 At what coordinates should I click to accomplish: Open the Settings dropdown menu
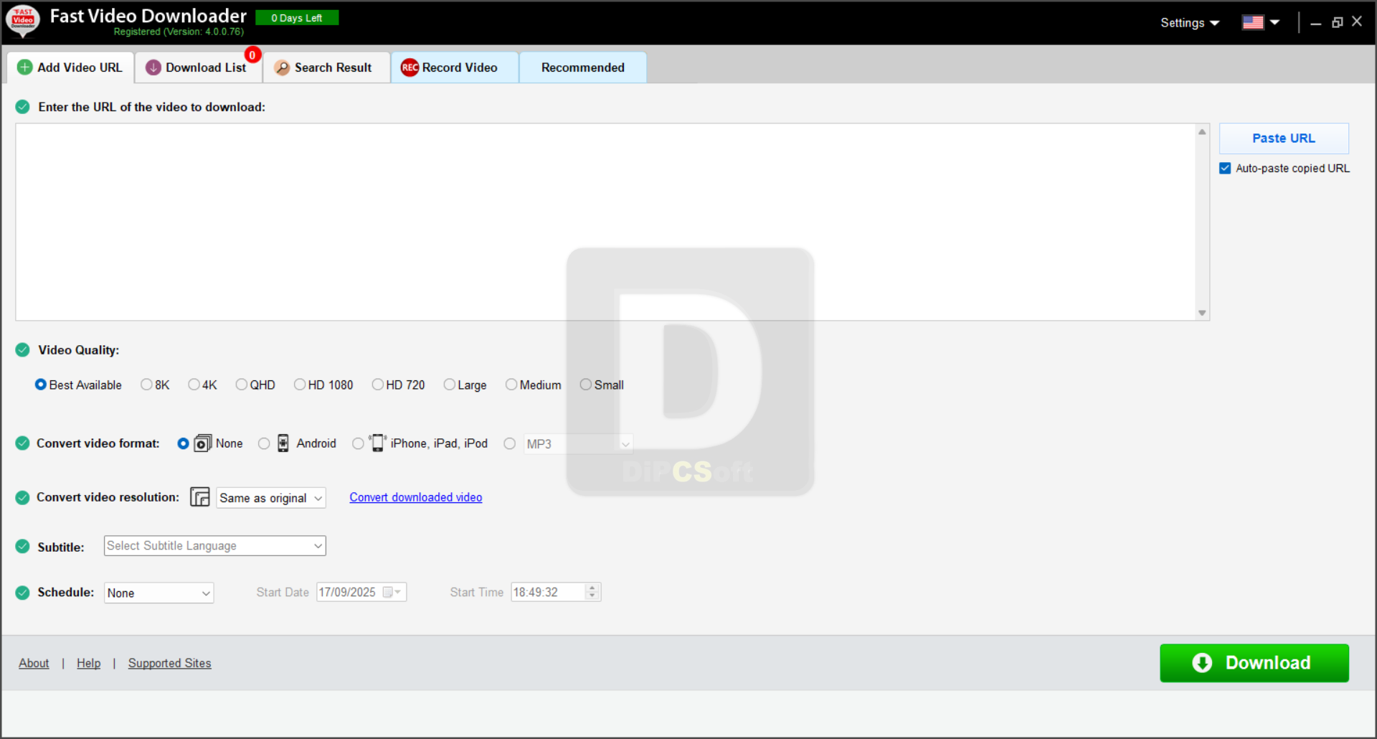(x=1190, y=22)
